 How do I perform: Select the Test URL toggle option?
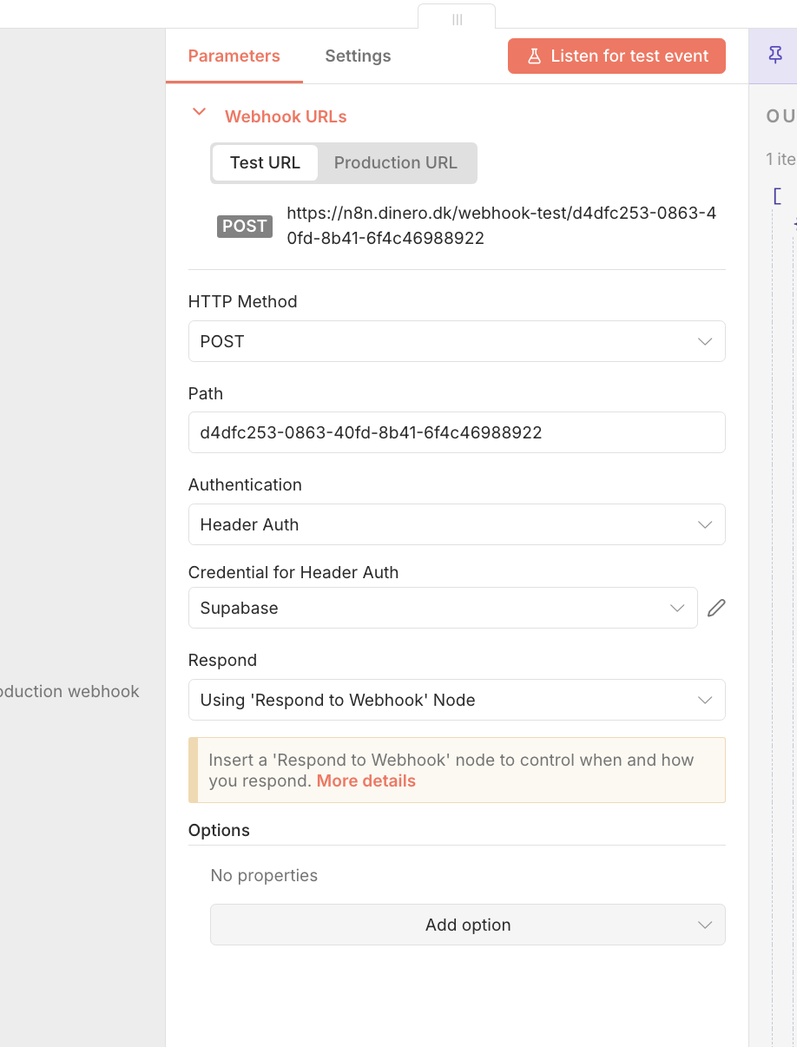point(265,162)
